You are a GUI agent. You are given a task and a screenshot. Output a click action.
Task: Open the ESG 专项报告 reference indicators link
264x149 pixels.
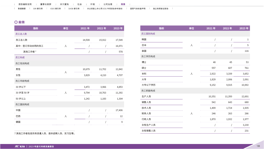[x=105, y=8]
